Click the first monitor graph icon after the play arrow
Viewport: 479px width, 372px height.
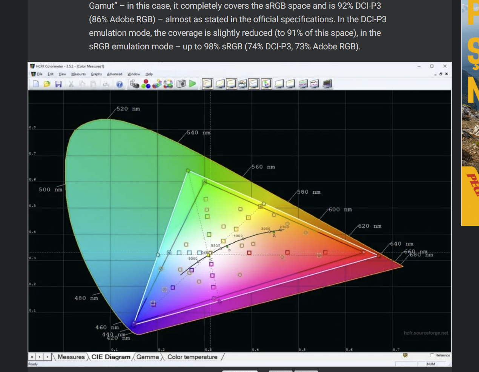point(207,84)
